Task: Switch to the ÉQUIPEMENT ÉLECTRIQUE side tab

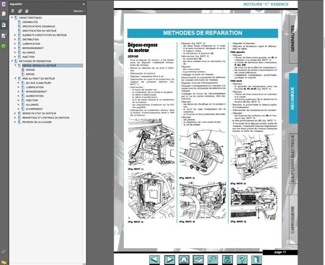Action: point(293,158)
